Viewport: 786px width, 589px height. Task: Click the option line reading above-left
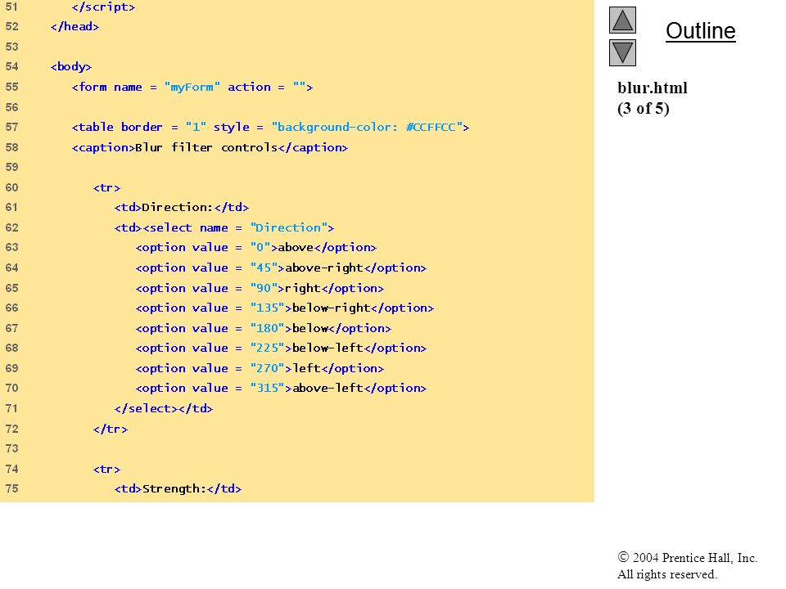coord(281,388)
